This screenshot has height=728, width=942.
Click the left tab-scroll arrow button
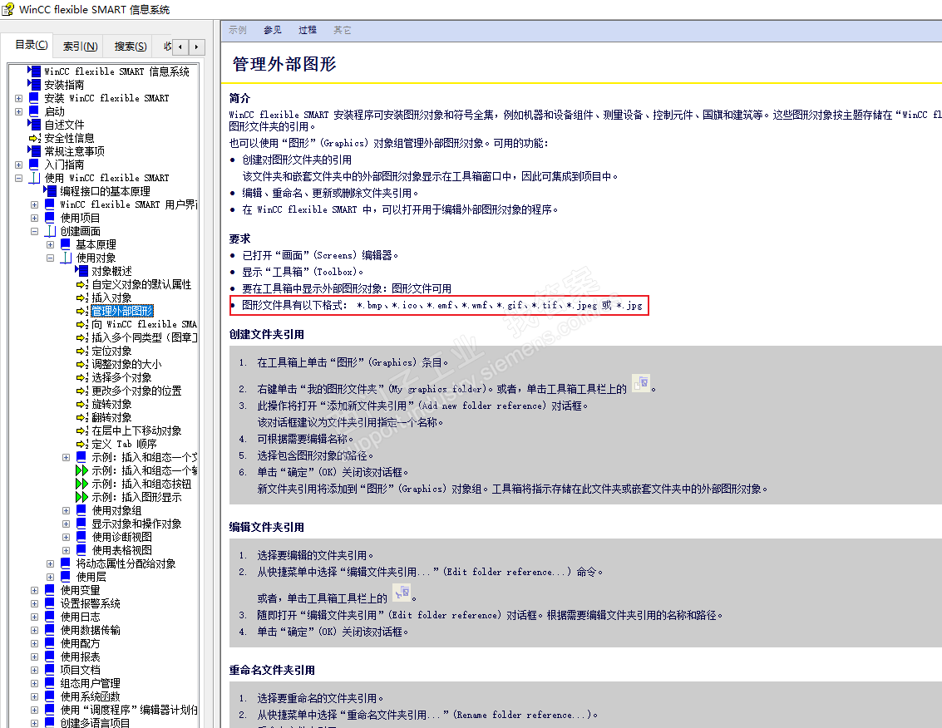click(x=180, y=47)
